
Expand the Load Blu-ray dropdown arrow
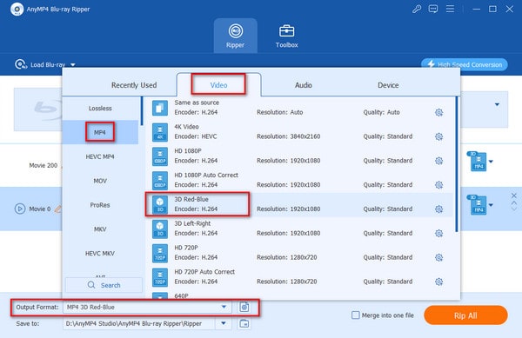73,65
